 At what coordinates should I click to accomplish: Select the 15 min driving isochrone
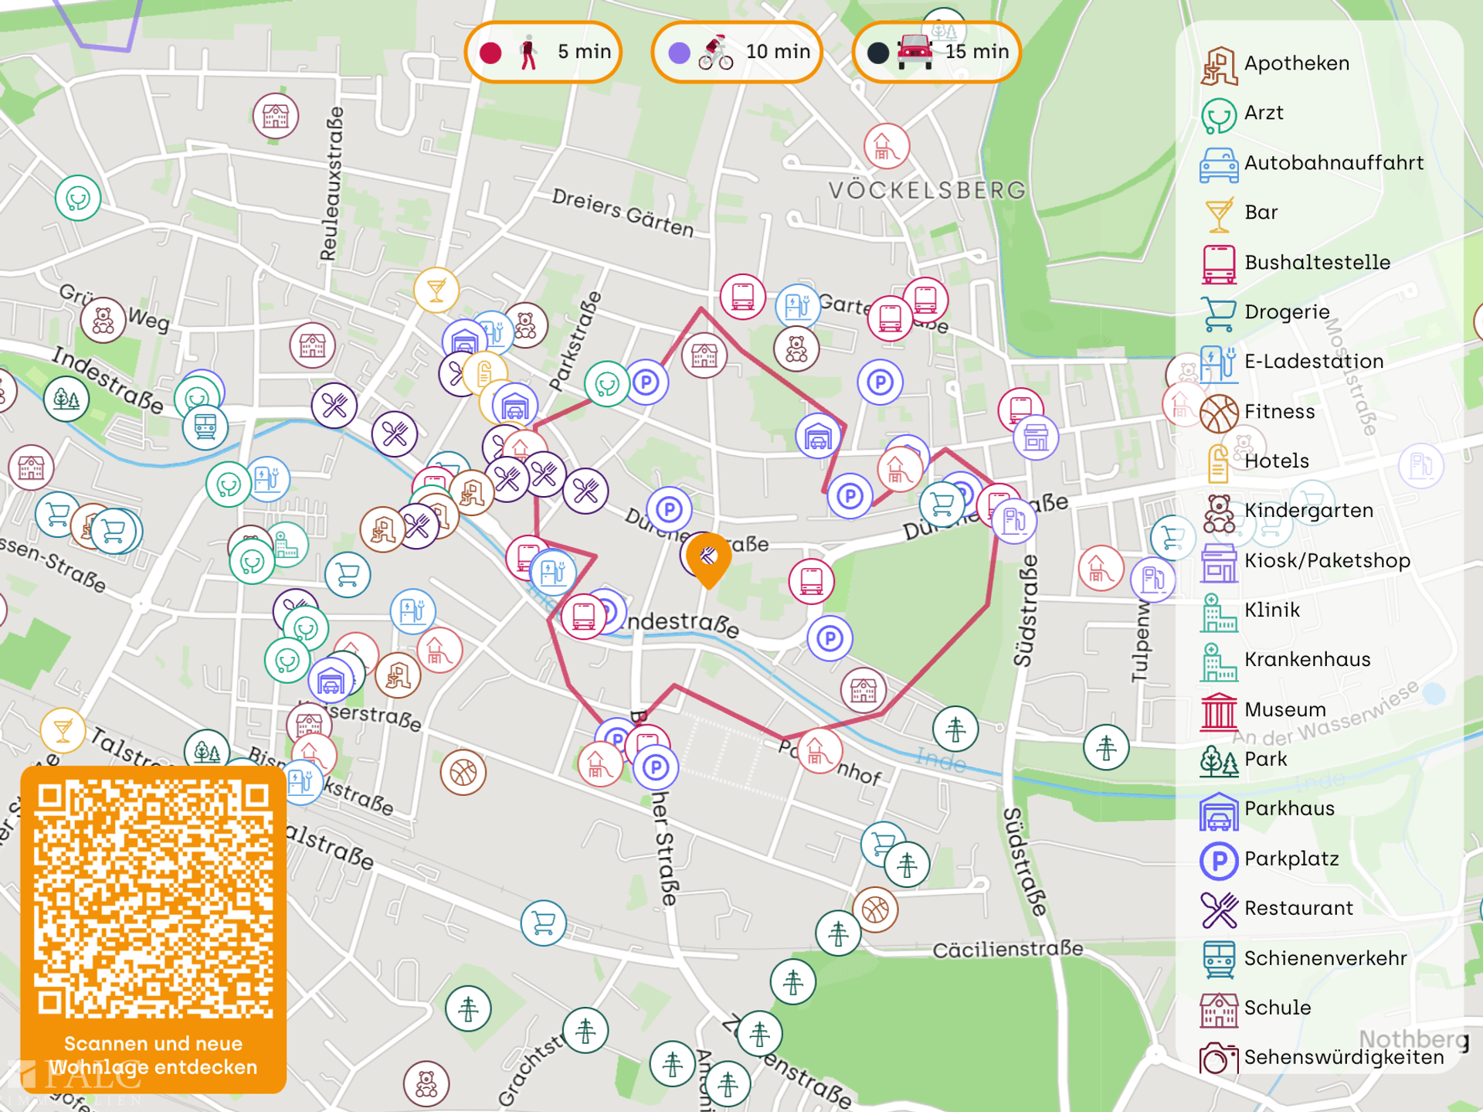(x=936, y=52)
